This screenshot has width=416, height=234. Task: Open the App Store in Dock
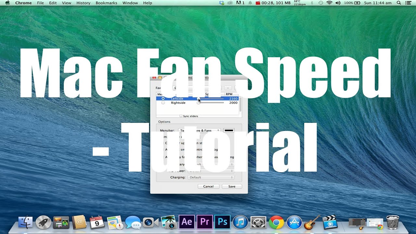[294, 222]
